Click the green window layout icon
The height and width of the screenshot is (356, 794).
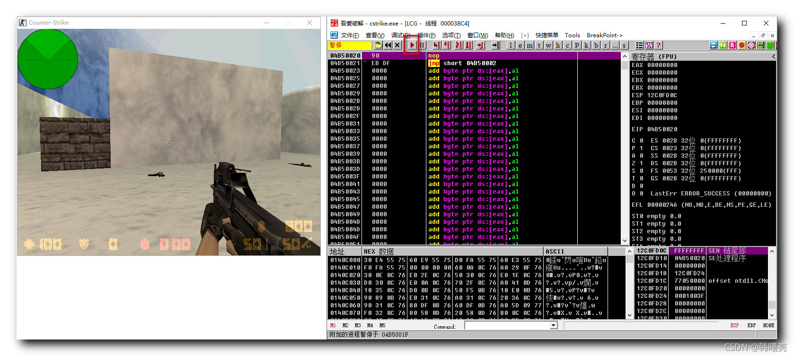pyautogui.click(x=770, y=45)
